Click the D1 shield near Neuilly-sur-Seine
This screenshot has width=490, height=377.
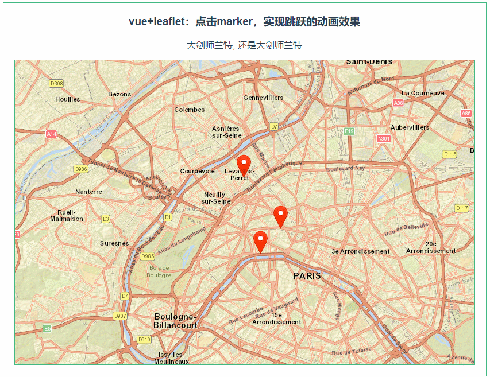click(167, 218)
